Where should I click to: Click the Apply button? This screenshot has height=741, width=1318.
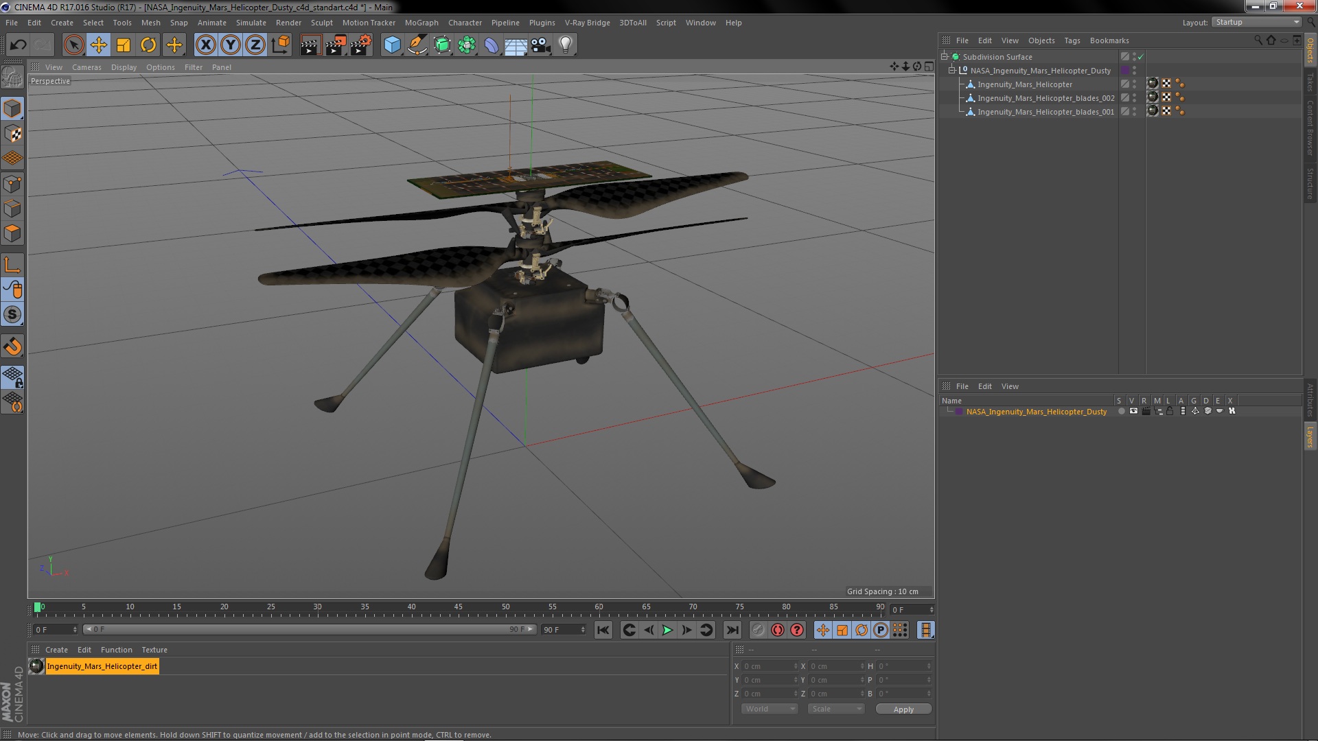903,709
